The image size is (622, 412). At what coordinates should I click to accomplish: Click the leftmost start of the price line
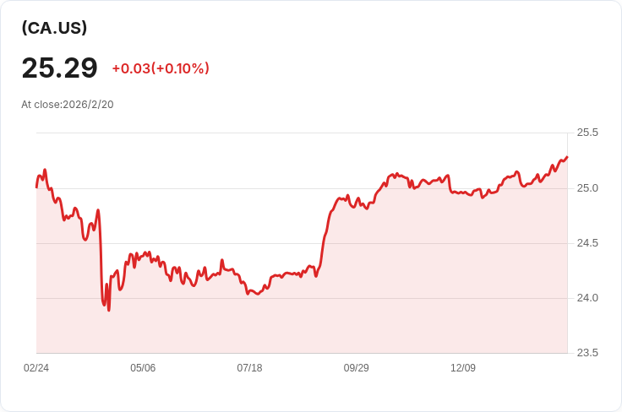point(36,187)
